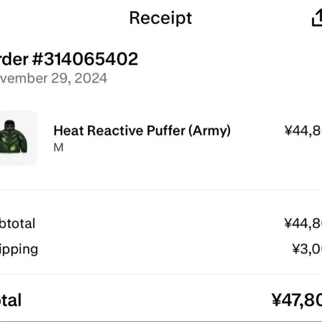
Task: Select the subtotal ¥44,8 amount
Action: tap(303, 223)
